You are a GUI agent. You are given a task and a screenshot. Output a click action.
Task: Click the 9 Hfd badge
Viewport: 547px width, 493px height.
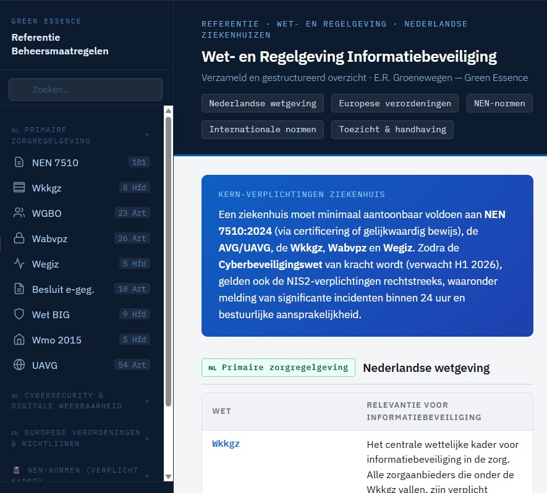[134, 314]
